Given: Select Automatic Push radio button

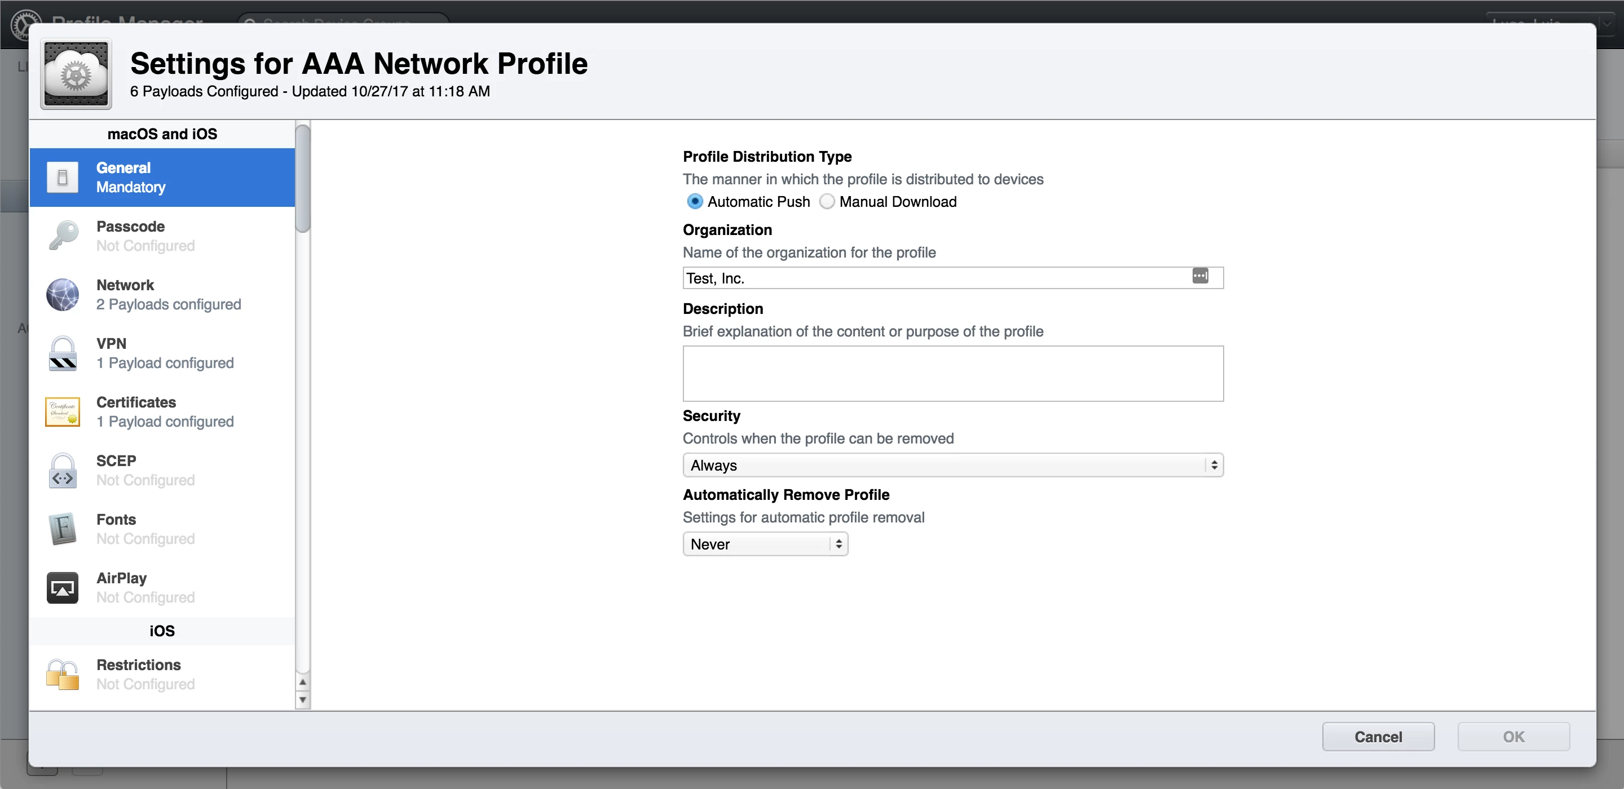Looking at the screenshot, I should pos(695,202).
